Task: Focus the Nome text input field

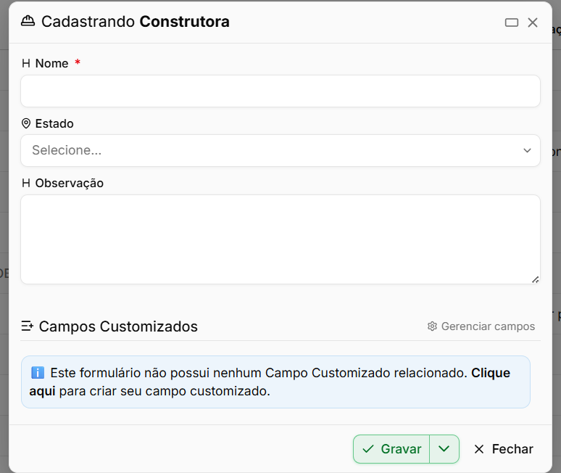Action: point(280,91)
